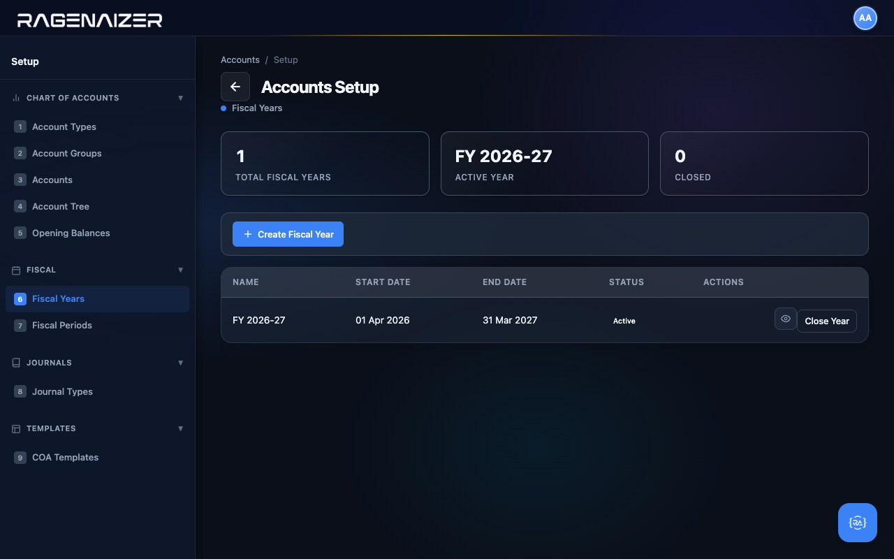Click the Status column header
The image size is (894, 559).
(626, 282)
